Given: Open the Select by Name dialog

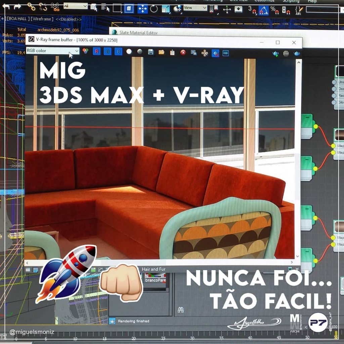Looking at the screenshot, I should click(105, 8).
